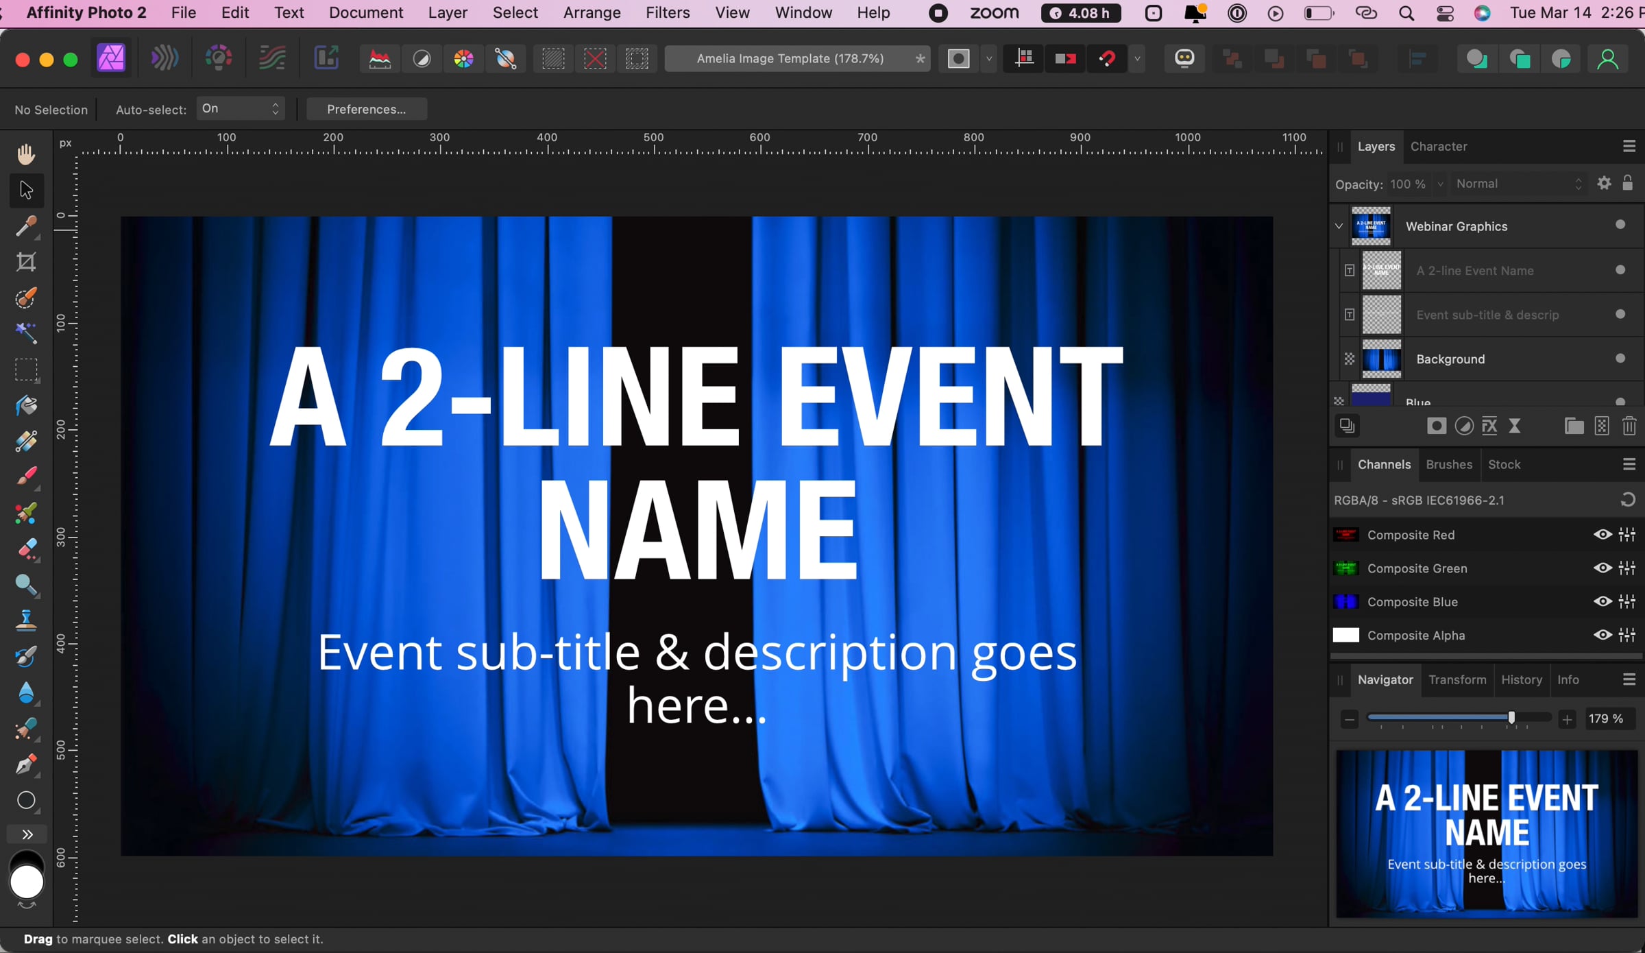Hide the Composite Red channel

click(x=1602, y=535)
